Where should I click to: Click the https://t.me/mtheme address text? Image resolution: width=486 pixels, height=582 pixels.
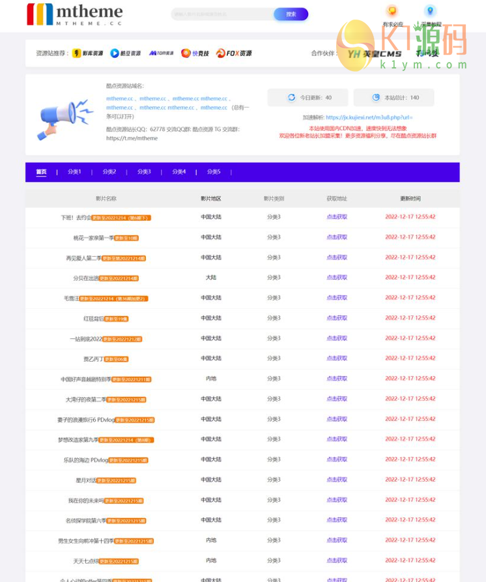tap(132, 138)
